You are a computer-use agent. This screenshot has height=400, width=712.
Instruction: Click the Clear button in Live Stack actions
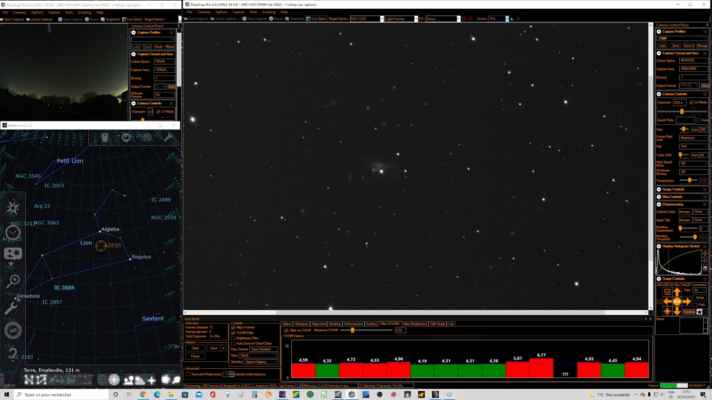click(x=195, y=348)
